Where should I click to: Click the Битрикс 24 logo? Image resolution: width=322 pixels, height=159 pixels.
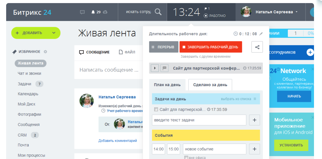coord(32,12)
